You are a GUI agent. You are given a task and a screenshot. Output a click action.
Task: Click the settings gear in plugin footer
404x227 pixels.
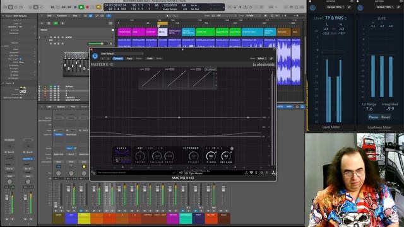click(x=262, y=173)
